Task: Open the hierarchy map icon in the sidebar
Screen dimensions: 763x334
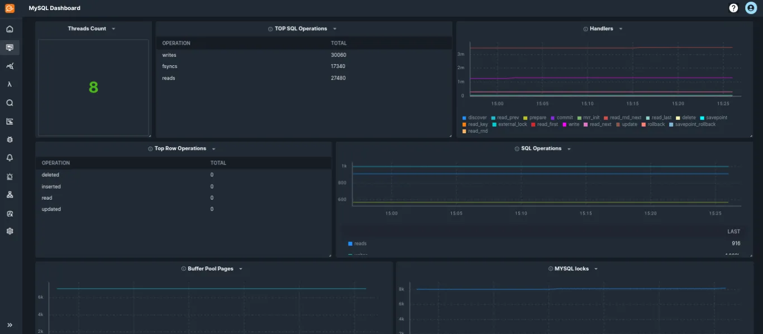Action: pyautogui.click(x=9, y=195)
